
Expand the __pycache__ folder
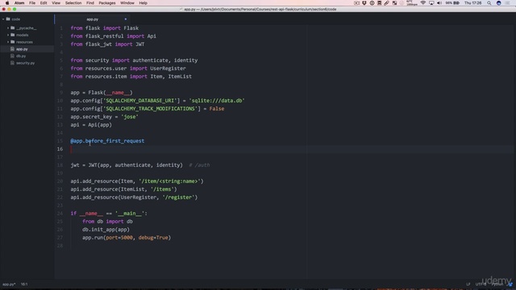(x=8, y=28)
